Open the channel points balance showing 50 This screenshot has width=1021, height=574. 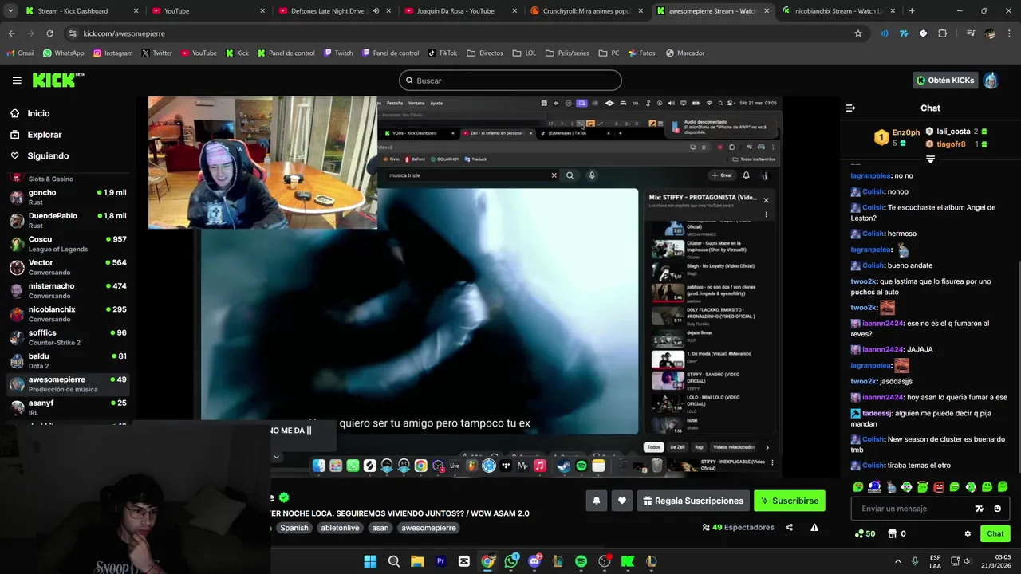[x=865, y=533]
